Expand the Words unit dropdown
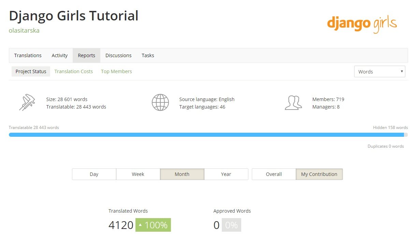This screenshot has height=246, width=420. [x=380, y=71]
